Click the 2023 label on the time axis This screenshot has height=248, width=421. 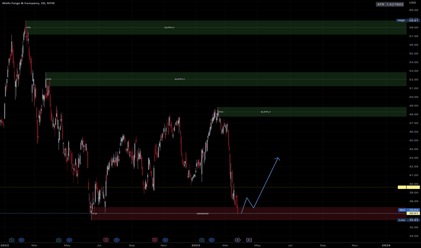[196, 245]
